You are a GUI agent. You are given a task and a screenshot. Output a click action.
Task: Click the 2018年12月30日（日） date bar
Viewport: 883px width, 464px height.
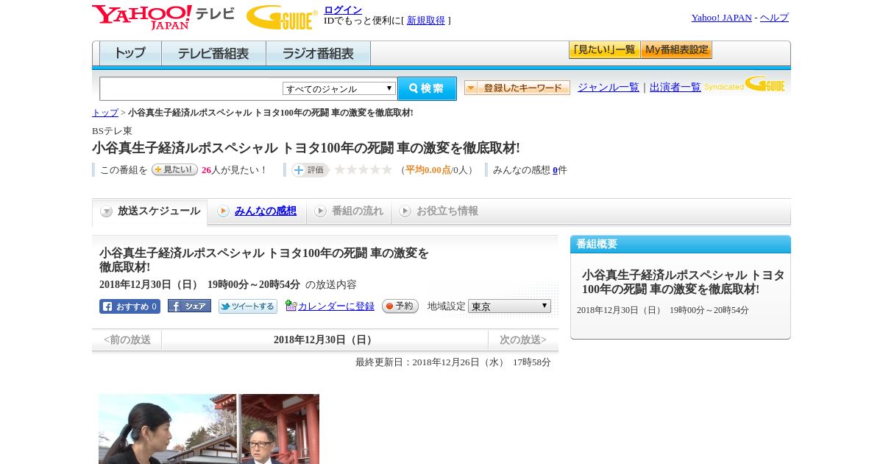325,340
